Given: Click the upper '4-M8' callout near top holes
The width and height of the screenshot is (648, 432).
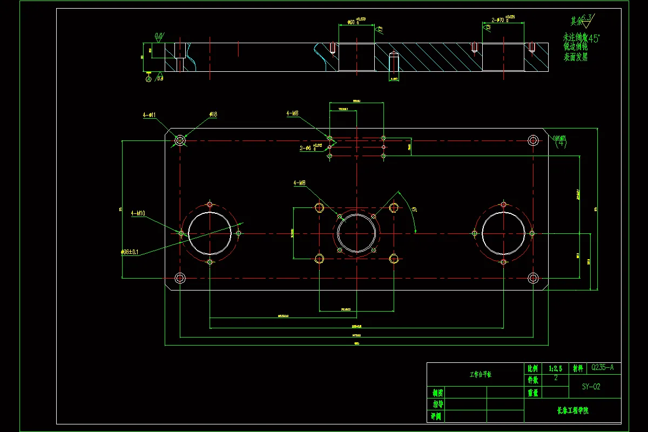Looking at the screenshot, I should (x=293, y=113).
